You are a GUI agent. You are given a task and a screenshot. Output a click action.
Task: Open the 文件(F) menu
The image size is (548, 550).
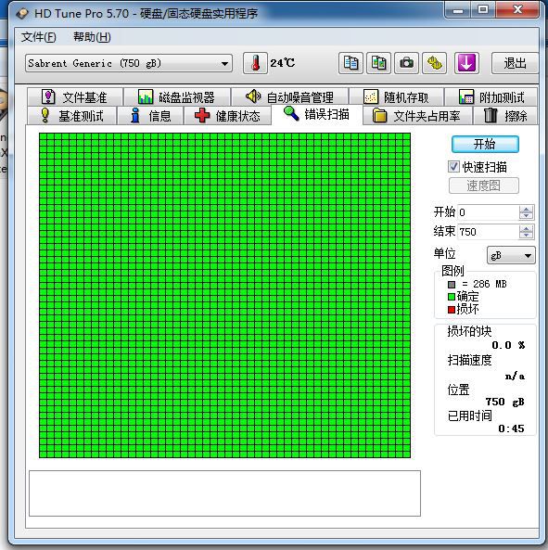(x=39, y=37)
